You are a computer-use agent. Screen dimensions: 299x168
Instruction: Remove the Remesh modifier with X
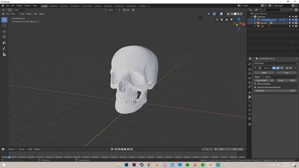pos(295,68)
